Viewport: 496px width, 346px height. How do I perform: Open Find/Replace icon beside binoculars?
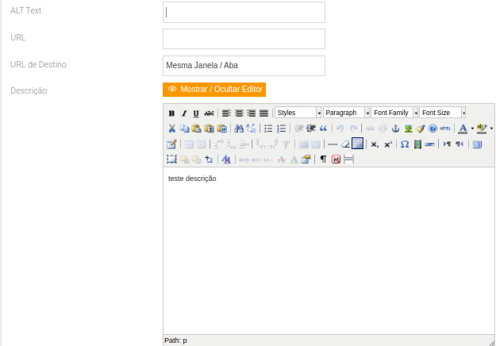coord(251,129)
